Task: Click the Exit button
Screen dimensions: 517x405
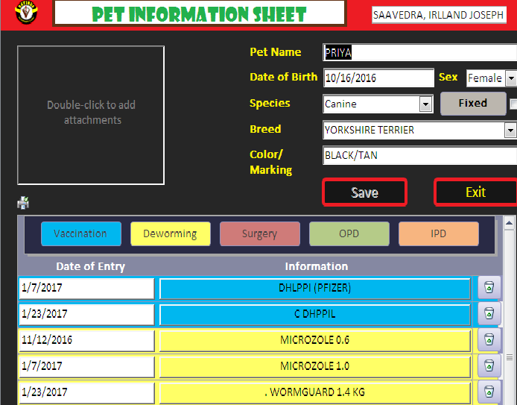Action: 475,192
